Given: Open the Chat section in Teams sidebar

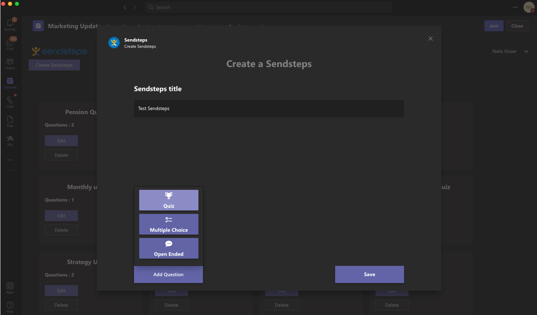Looking at the screenshot, I should coord(10,43).
